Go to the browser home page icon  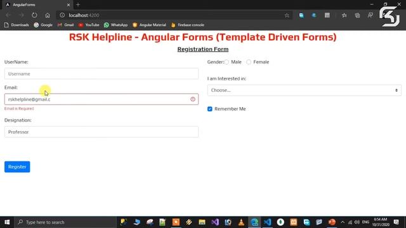[x=48, y=15]
